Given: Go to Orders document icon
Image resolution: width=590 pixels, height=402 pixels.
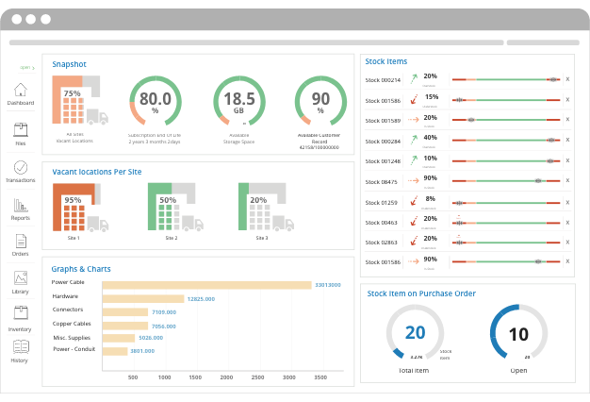Looking at the screenshot, I should 21,241.
